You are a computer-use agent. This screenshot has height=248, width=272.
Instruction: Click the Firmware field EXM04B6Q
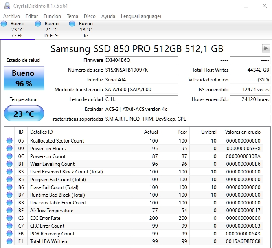[x=141, y=60]
